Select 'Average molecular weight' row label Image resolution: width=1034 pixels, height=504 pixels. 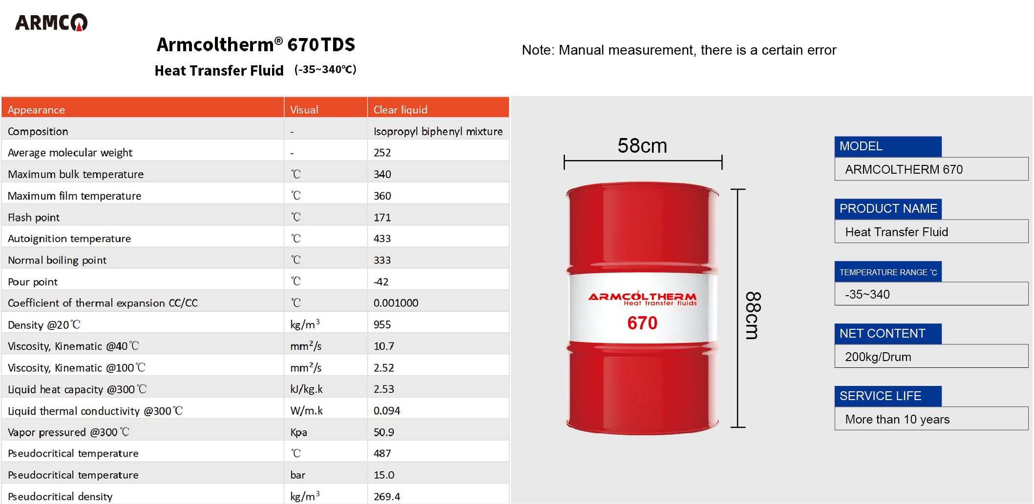point(70,153)
